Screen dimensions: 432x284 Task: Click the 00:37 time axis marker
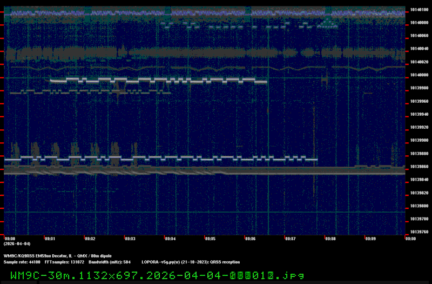(290, 238)
